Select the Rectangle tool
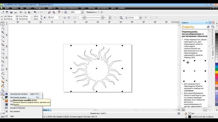The height and width of the screenshot is (122, 218). click(2, 49)
